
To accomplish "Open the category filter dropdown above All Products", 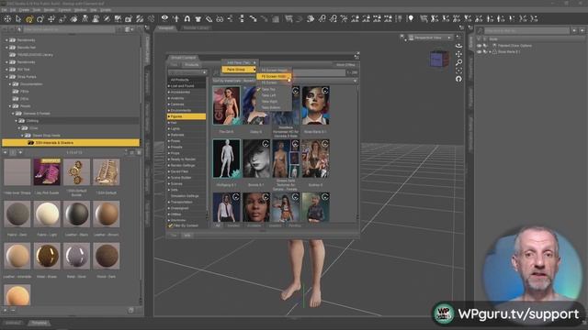I will click(x=187, y=72).
